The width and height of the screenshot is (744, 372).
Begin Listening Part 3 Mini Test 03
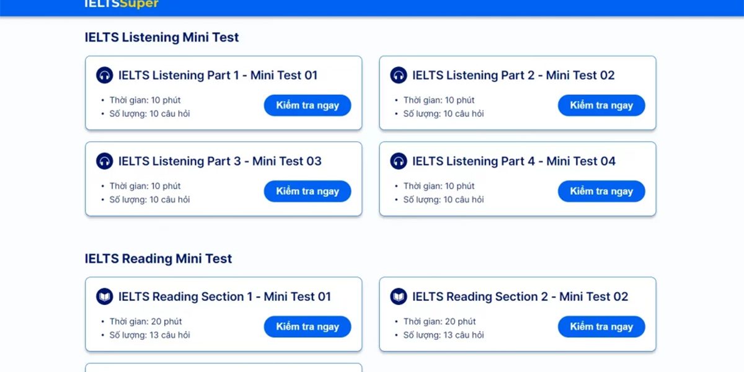308,191
